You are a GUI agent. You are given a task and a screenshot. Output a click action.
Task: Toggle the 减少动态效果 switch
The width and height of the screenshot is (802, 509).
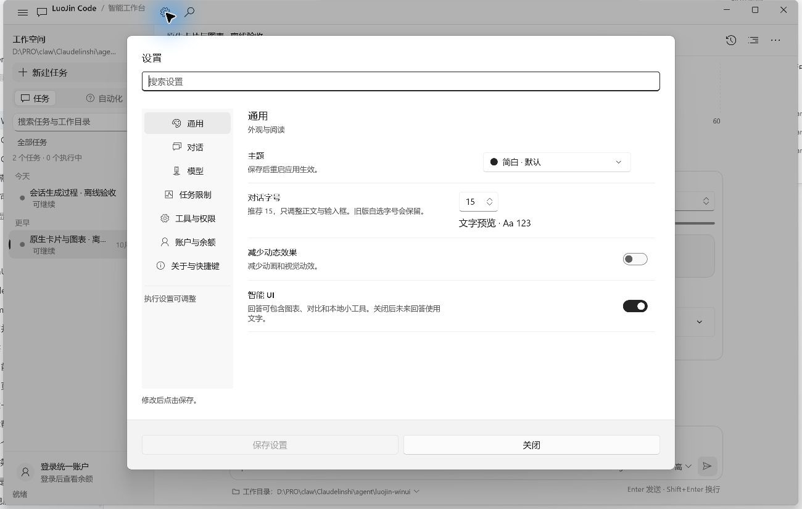635,259
